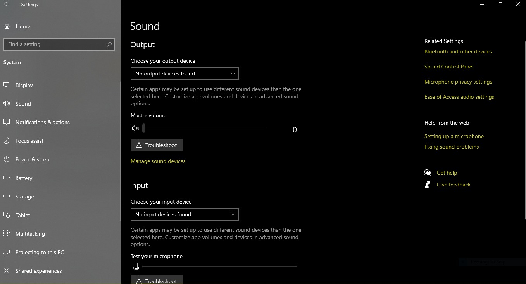Open Sound Control Panel link

(x=449, y=67)
